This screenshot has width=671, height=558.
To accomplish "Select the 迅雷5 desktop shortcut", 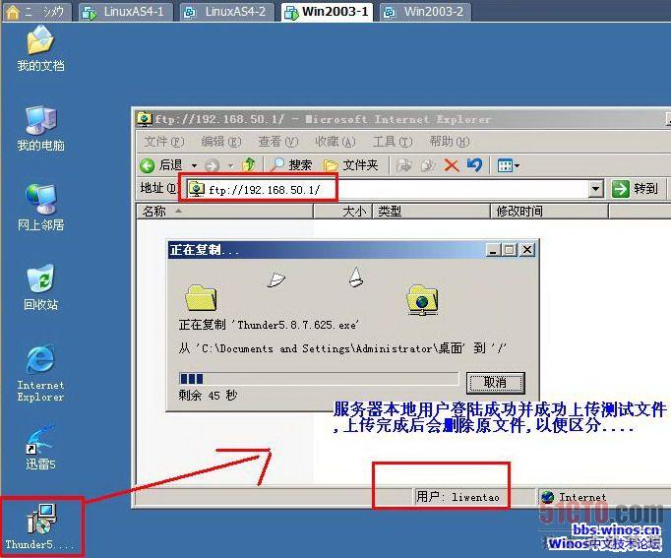I will tap(40, 448).
